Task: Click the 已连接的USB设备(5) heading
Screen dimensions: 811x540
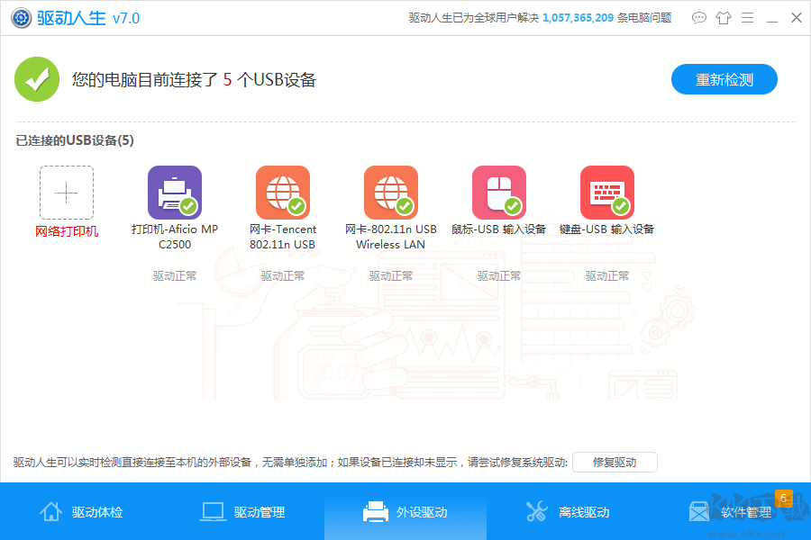Action: pos(75,140)
